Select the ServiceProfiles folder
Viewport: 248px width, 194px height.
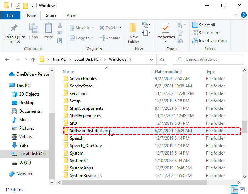click(x=151, y=79)
